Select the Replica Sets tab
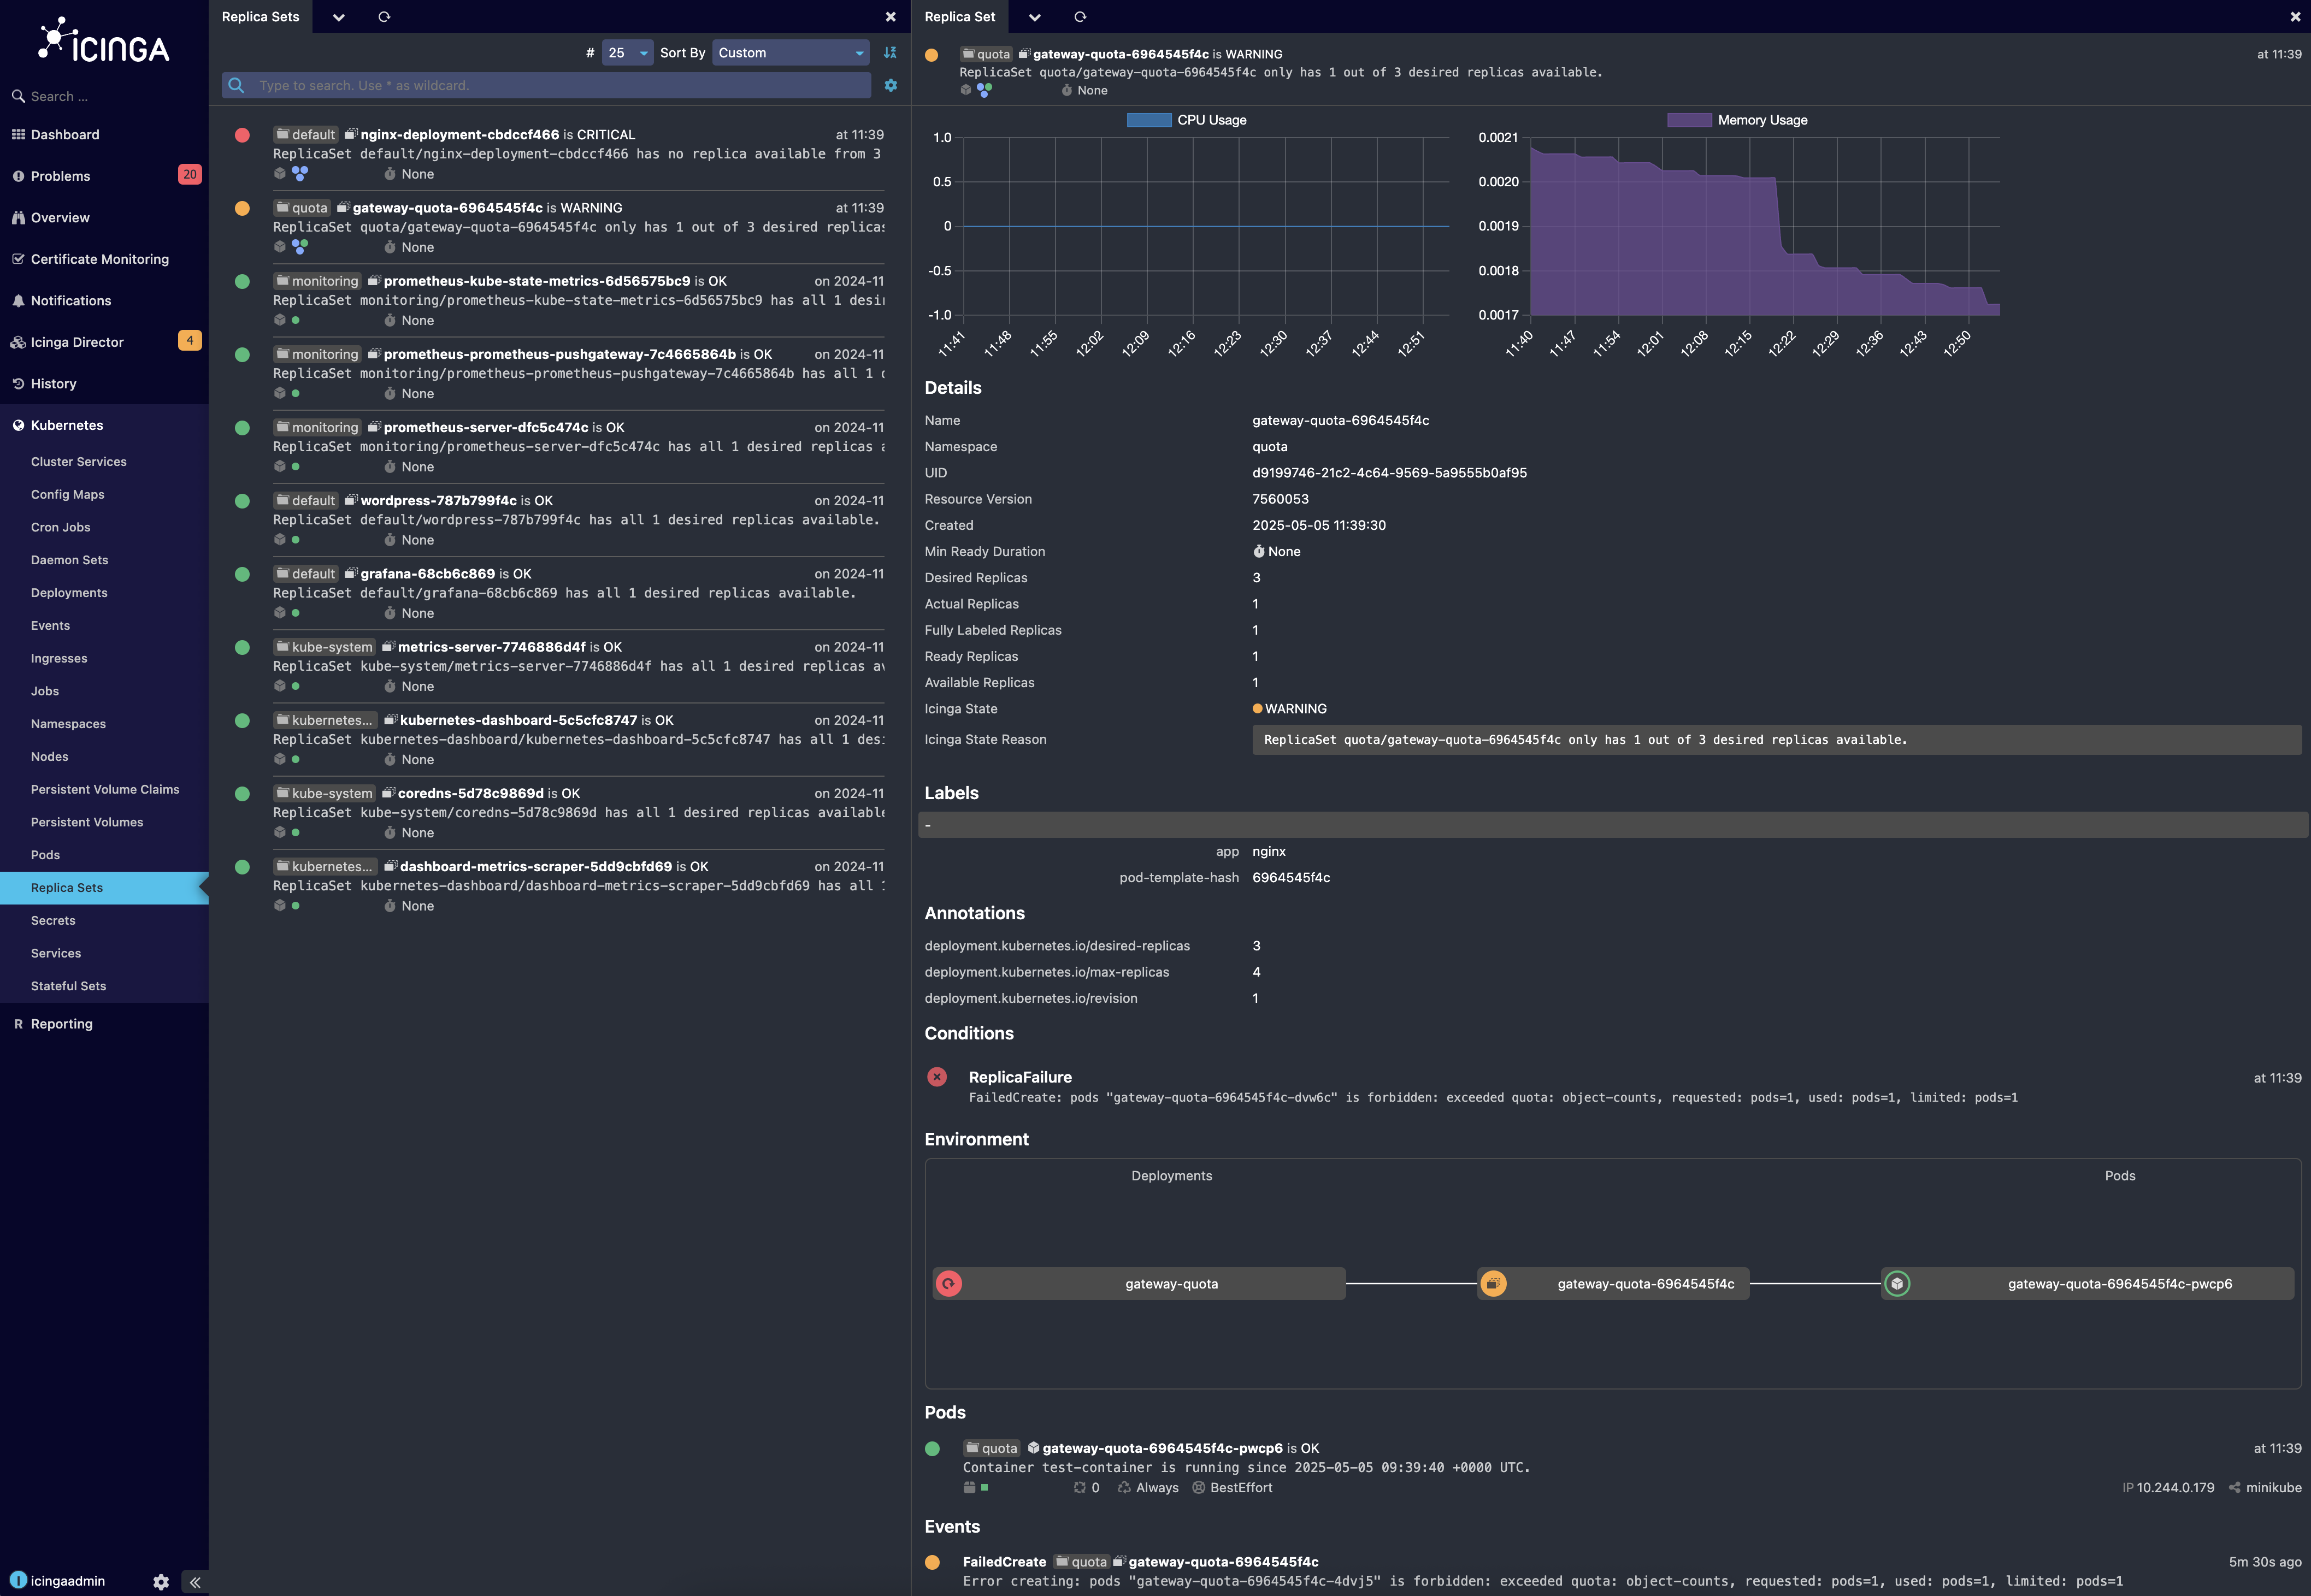Image resolution: width=2311 pixels, height=1596 pixels. 260,17
